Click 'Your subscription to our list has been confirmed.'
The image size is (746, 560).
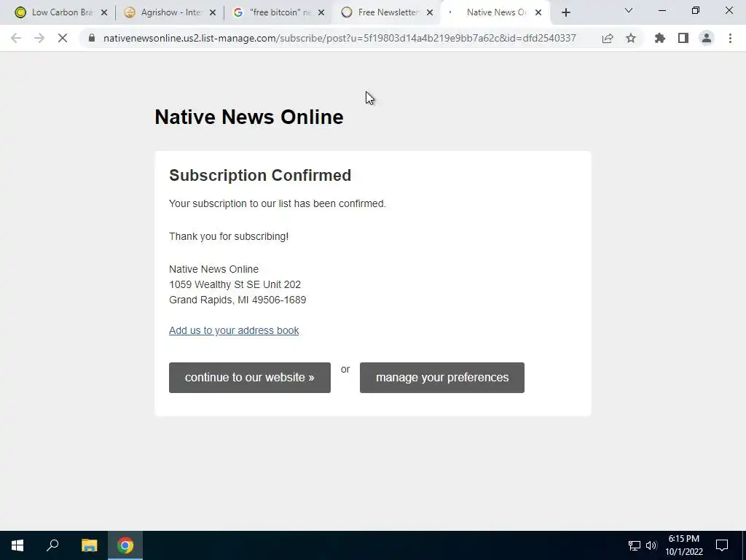pyautogui.click(x=278, y=203)
